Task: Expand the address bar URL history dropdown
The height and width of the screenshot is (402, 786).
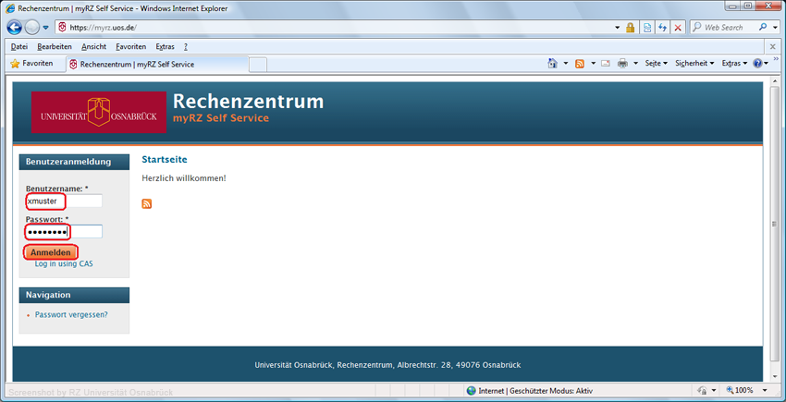Action: [617, 28]
